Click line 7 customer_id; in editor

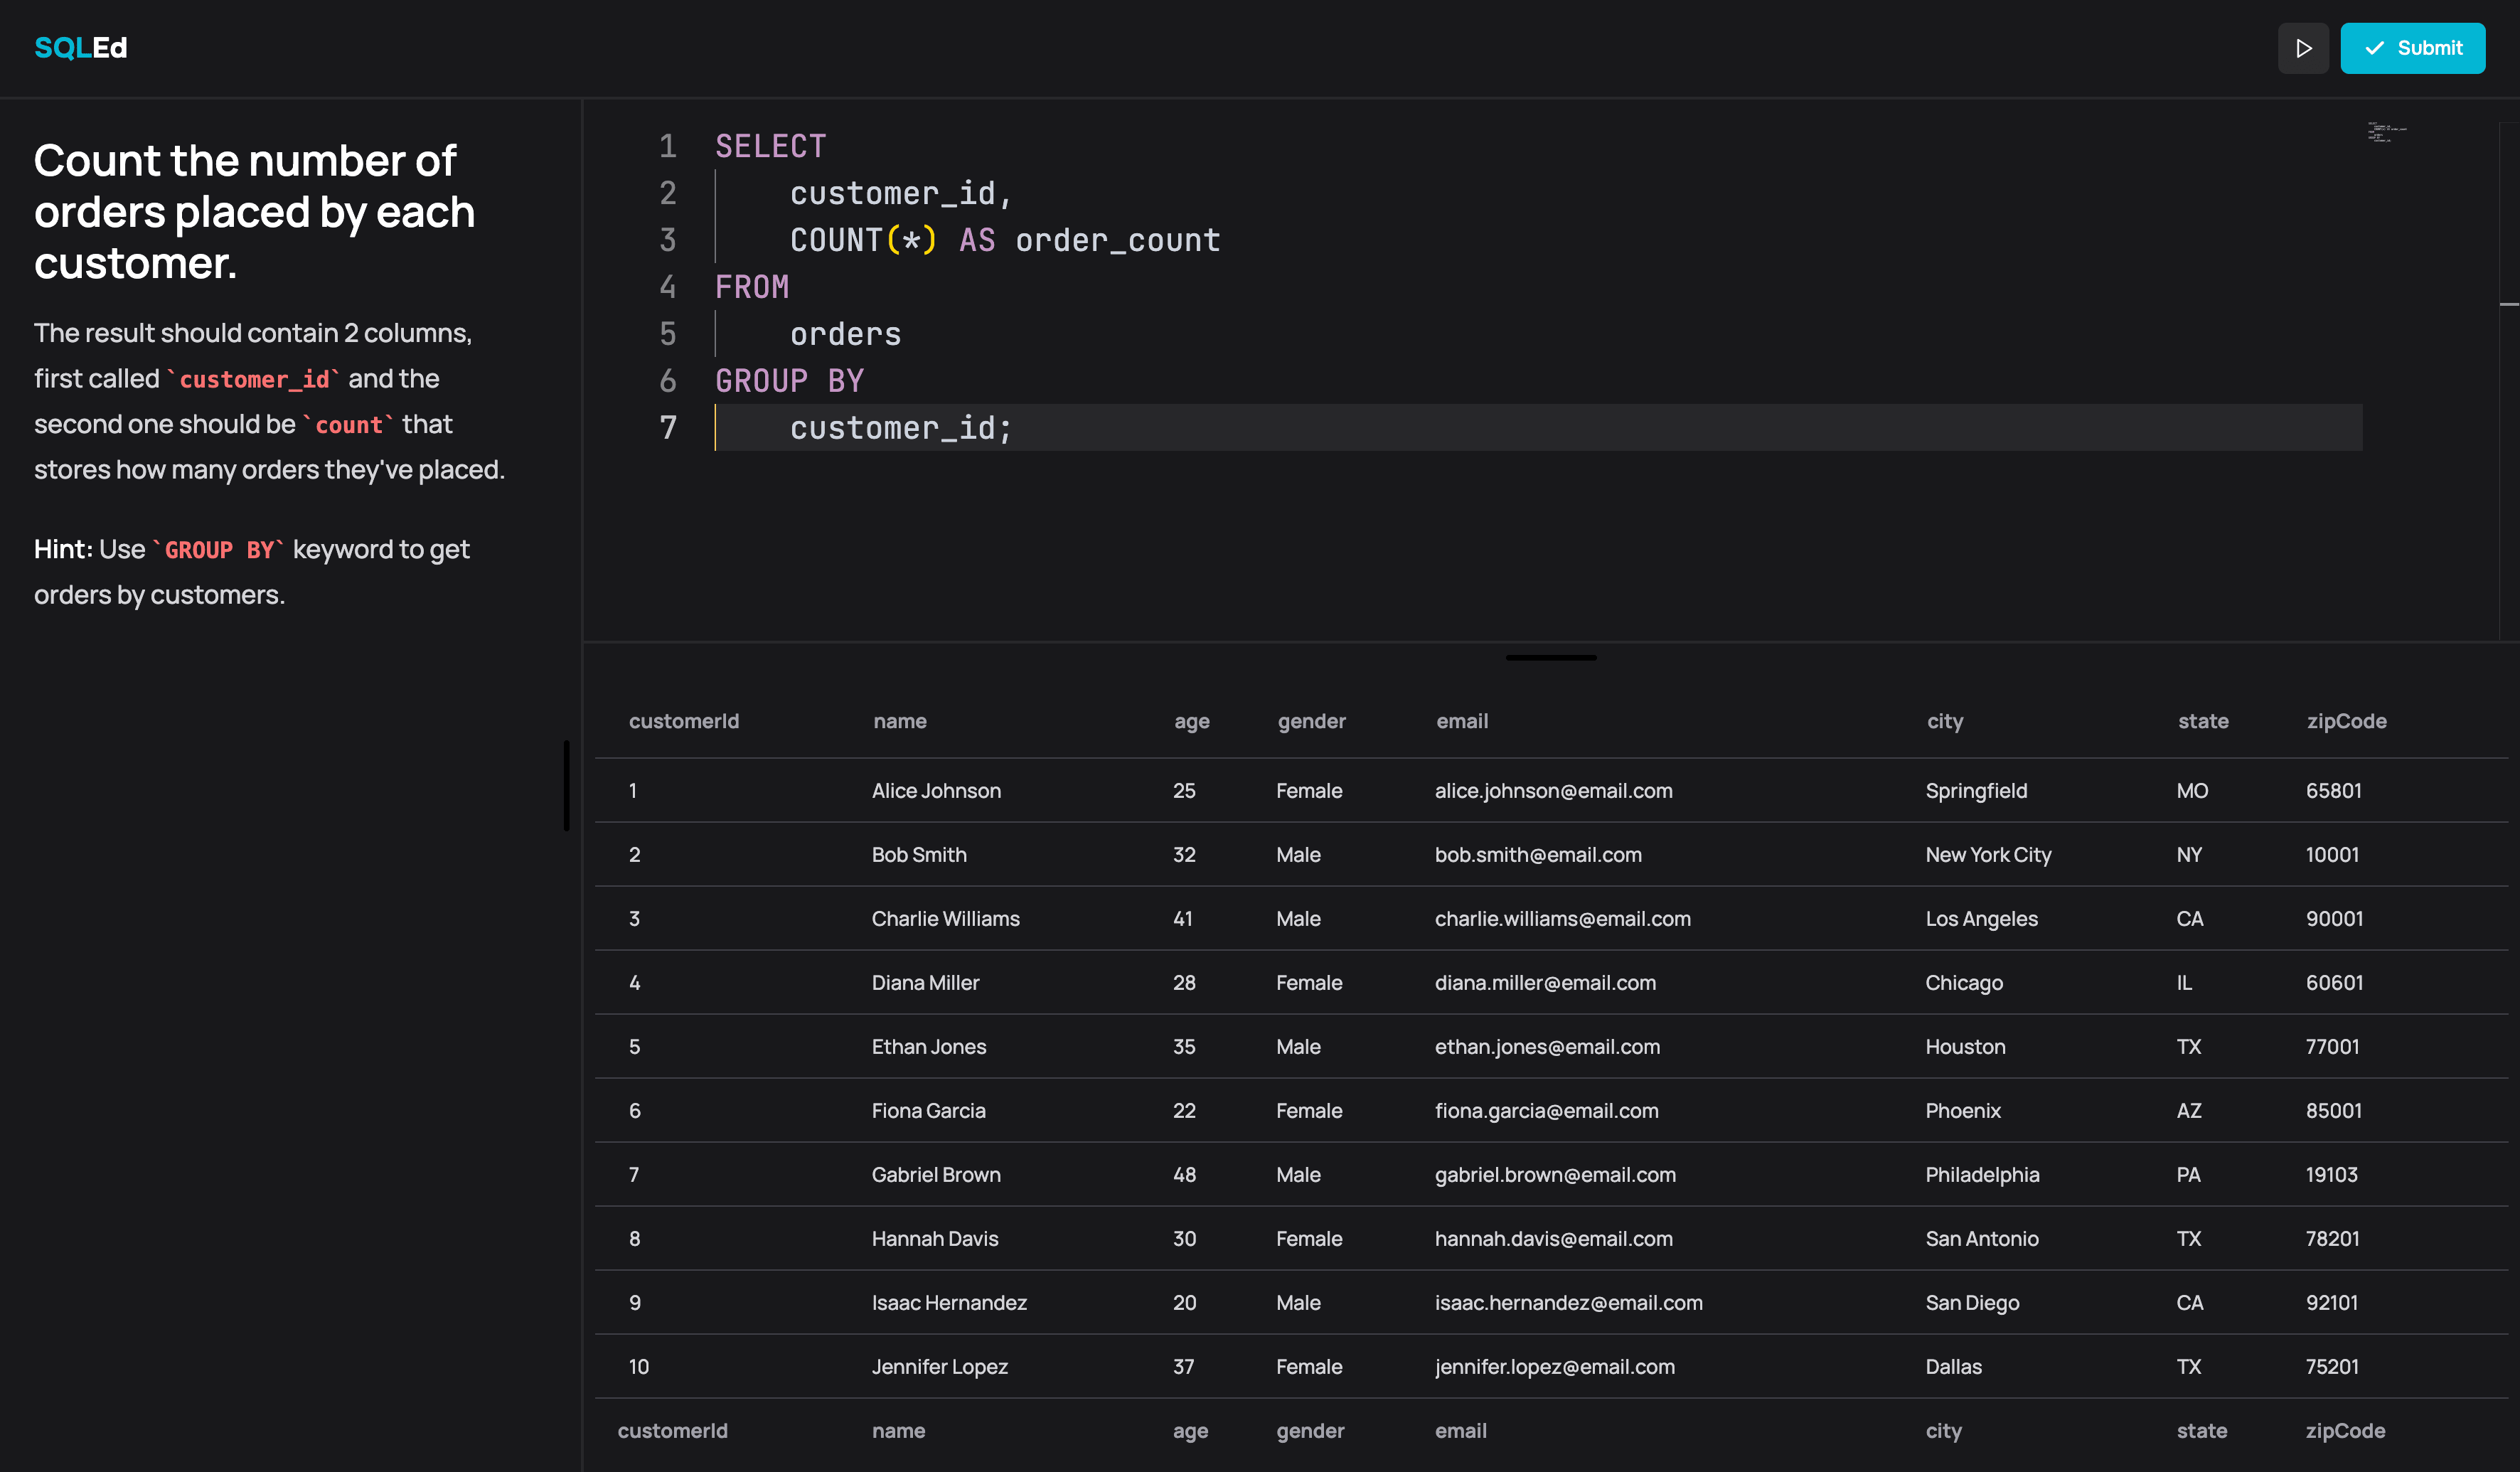901,428
